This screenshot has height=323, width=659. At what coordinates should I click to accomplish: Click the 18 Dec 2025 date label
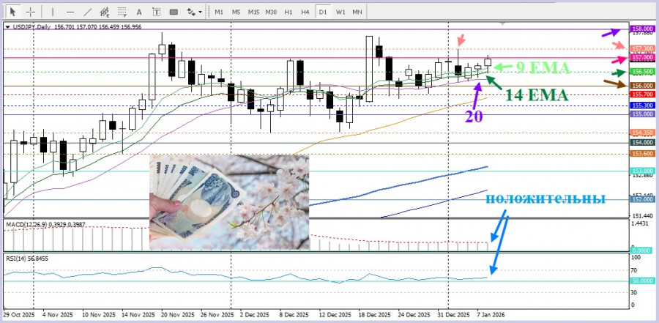point(374,315)
